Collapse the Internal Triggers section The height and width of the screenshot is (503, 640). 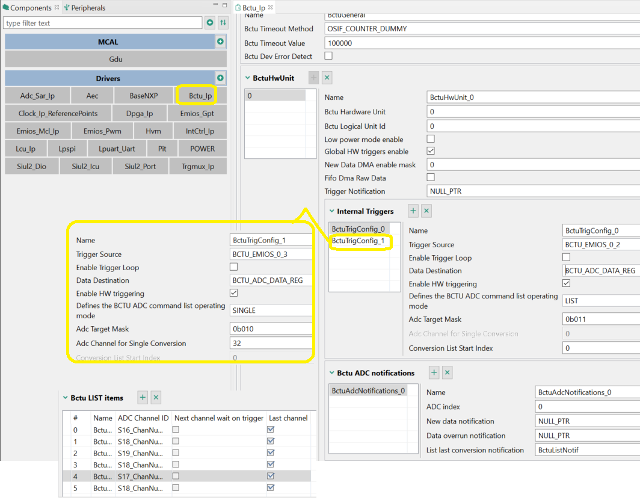pyautogui.click(x=333, y=211)
